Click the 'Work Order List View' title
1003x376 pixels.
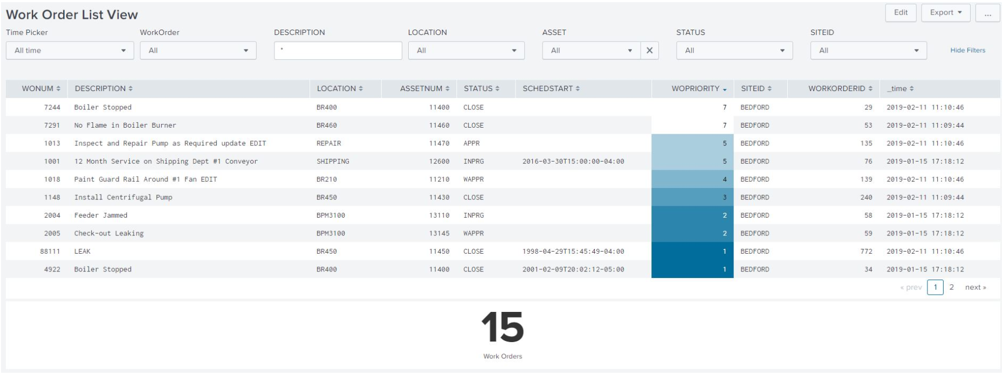[x=72, y=15]
